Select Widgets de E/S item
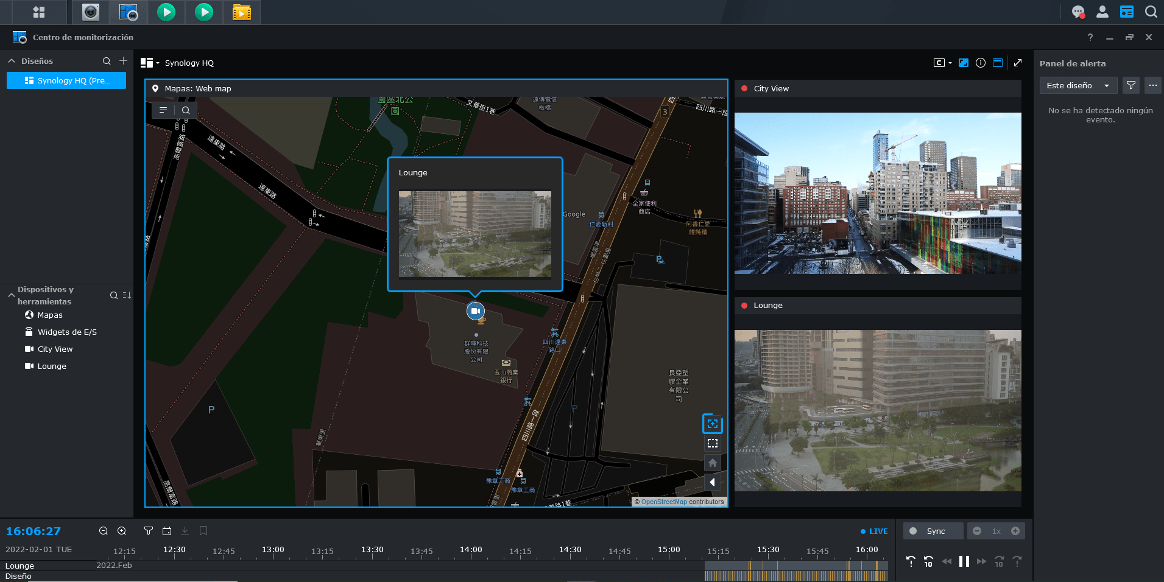Screen dimensions: 1164x582 (x=67, y=332)
